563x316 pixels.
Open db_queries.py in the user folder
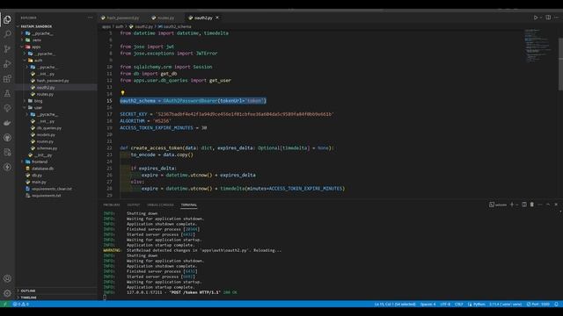click(49, 128)
